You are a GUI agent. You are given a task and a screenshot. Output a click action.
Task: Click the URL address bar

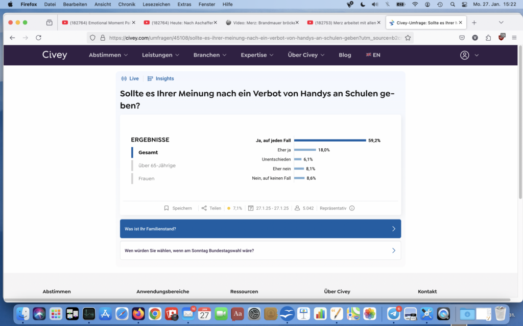tap(250, 38)
